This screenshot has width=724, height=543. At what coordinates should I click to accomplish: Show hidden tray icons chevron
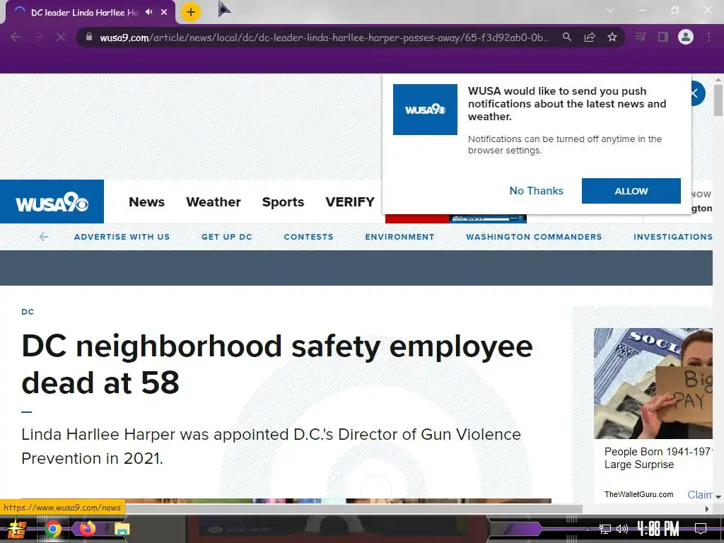coord(588,529)
